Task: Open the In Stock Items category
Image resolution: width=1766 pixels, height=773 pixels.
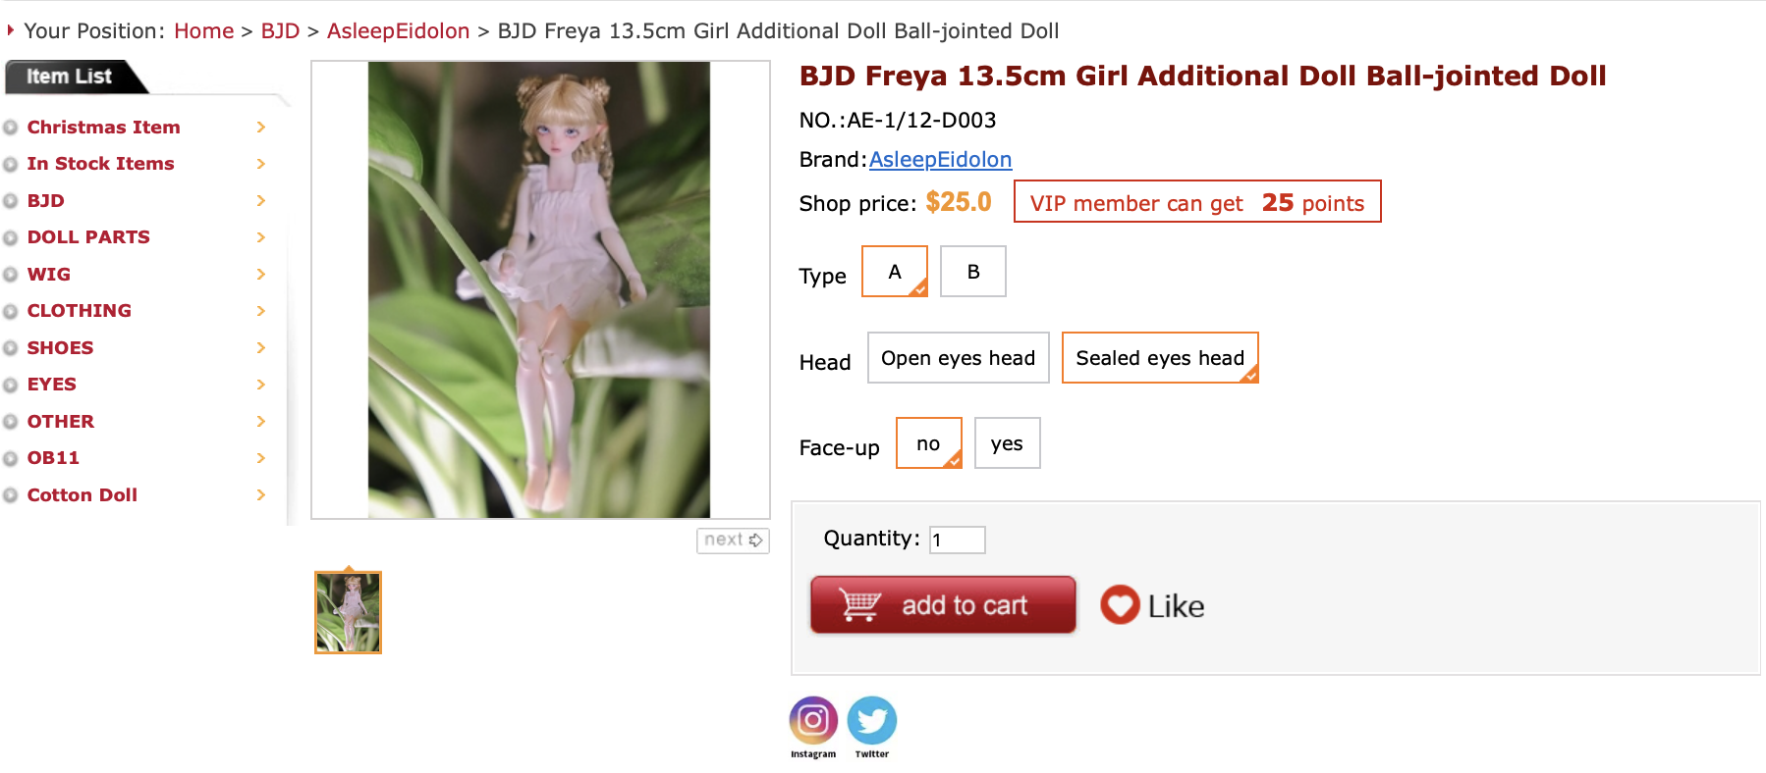Action: click(101, 164)
